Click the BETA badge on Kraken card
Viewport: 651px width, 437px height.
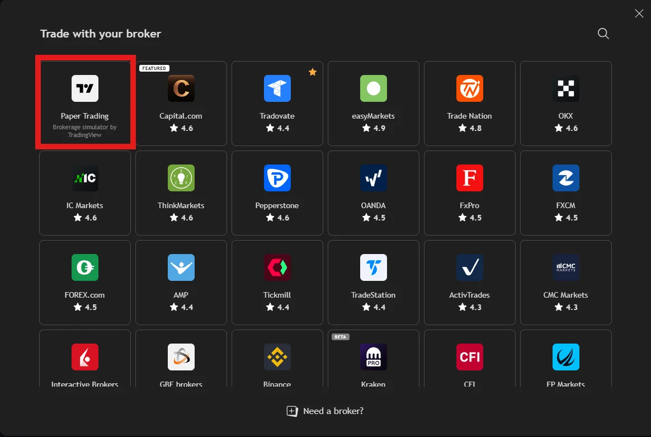(341, 337)
